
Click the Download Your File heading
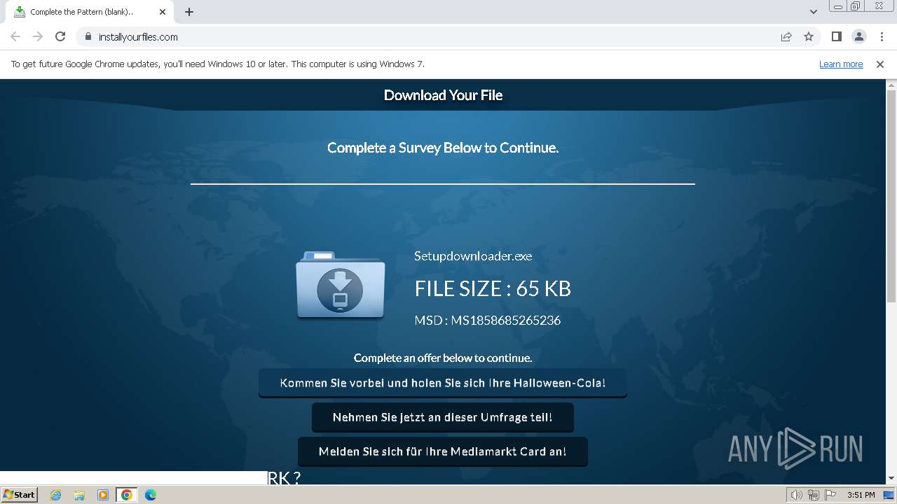pos(443,95)
